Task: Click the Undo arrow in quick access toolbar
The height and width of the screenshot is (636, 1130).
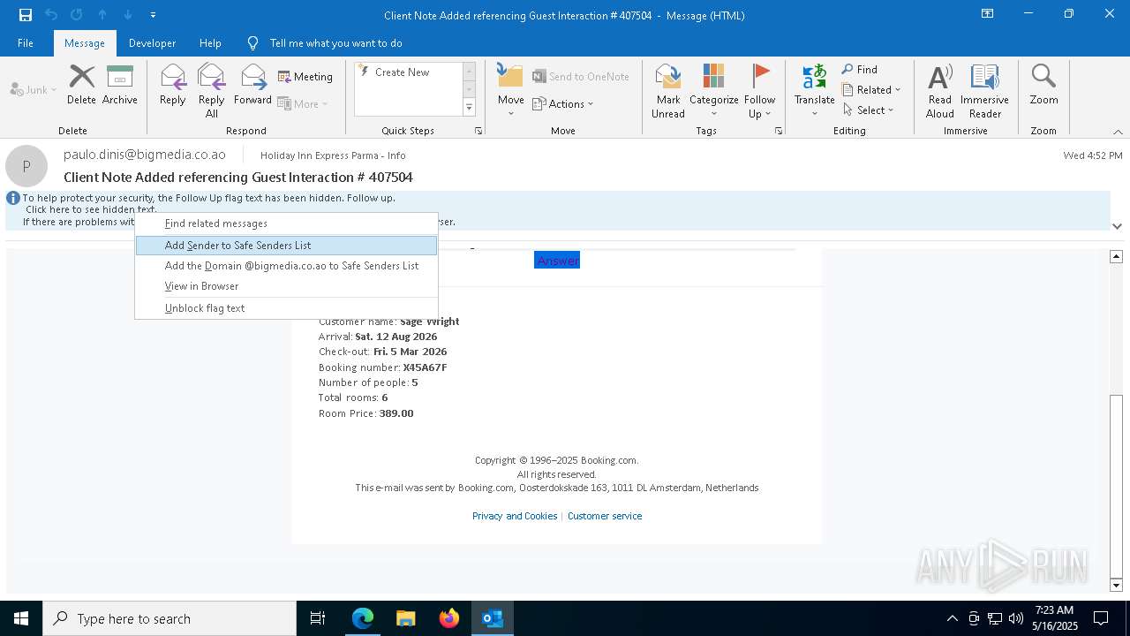Action: click(x=51, y=15)
